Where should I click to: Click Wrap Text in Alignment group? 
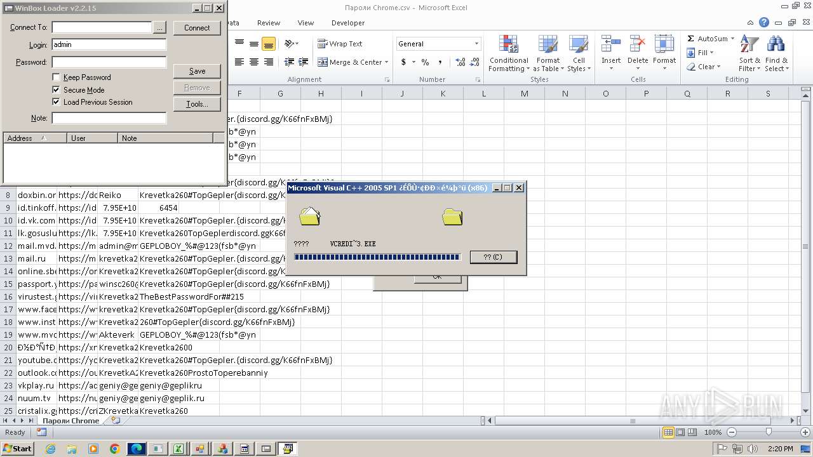340,44
